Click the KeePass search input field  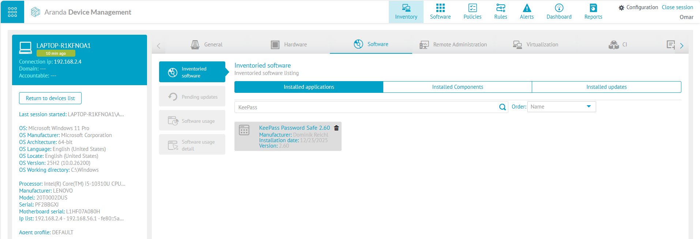point(366,107)
